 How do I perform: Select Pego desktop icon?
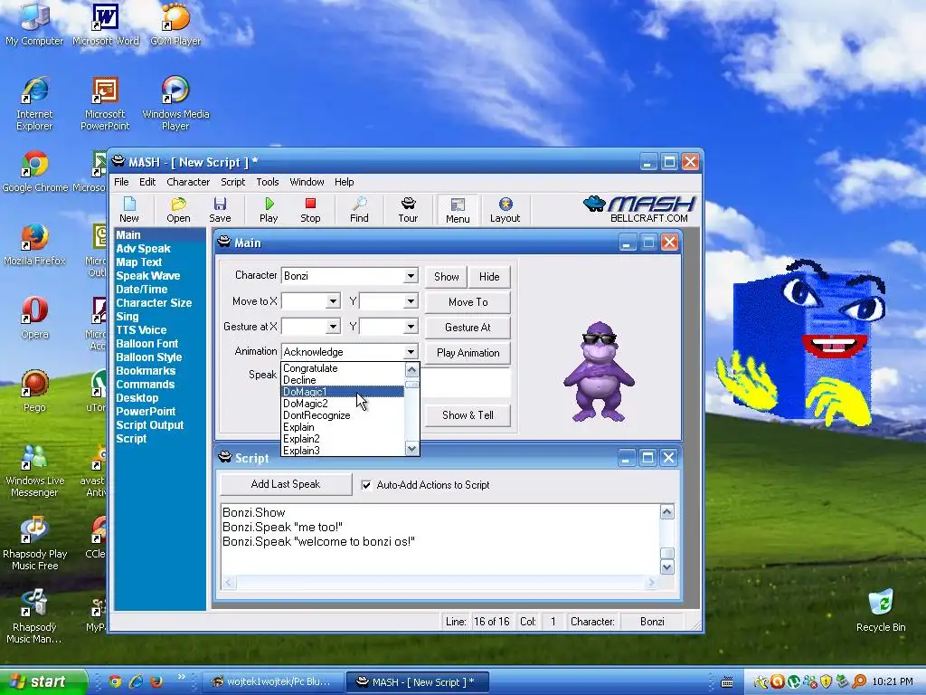point(34,391)
